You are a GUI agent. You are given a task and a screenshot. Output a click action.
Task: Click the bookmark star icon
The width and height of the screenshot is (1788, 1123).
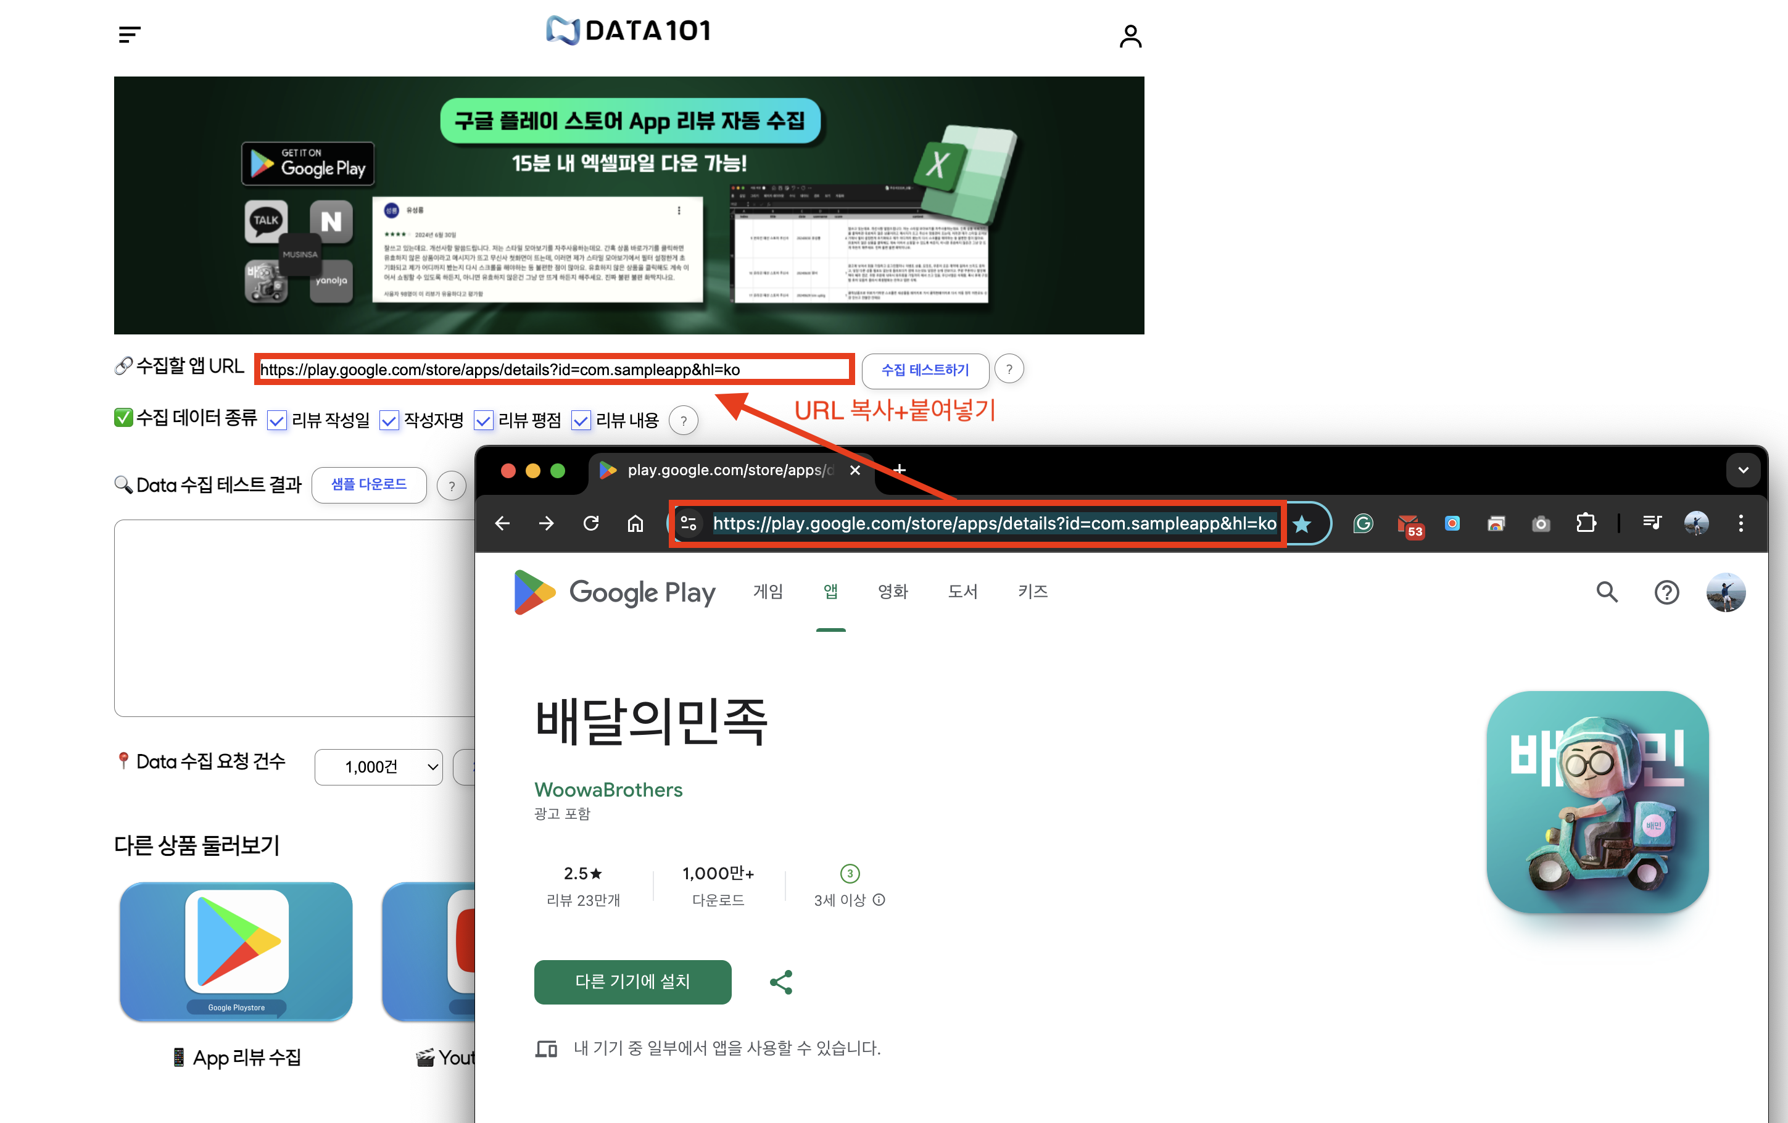[x=1302, y=524]
